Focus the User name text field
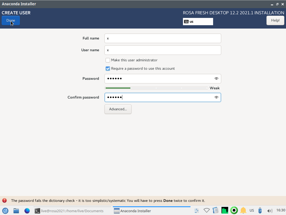The width and height of the screenshot is (286, 215). pyautogui.click(x=163, y=50)
